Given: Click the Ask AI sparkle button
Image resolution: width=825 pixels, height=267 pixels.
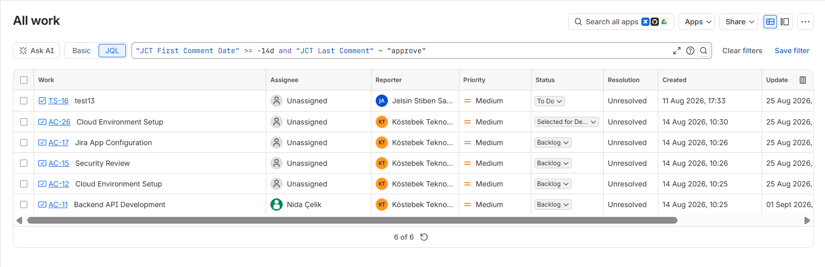Looking at the screenshot, I should pyautogui.click(x=37, y=51).
